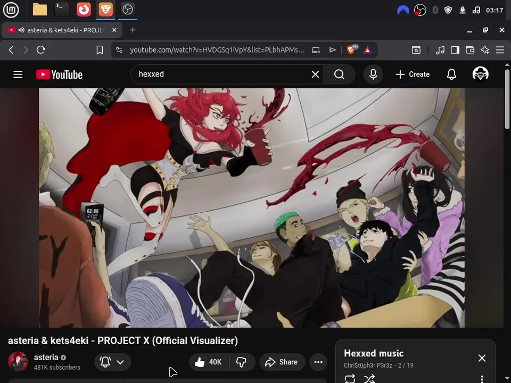511x383 pixels.
Task: Go back to the previous page
Action: (x=11, y=50)
